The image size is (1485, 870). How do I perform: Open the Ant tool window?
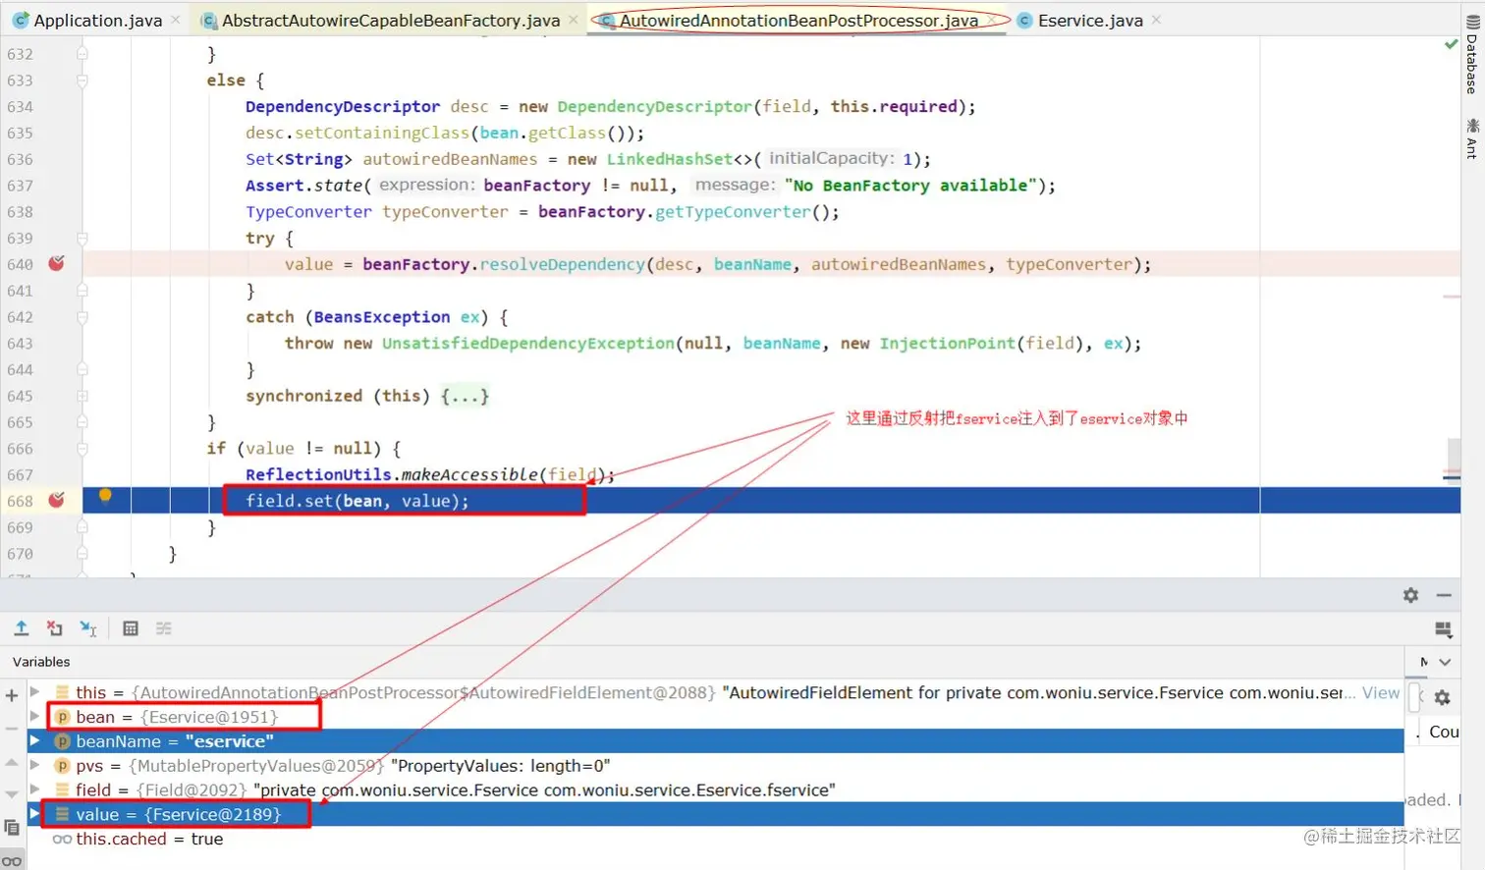[1471, 138]
